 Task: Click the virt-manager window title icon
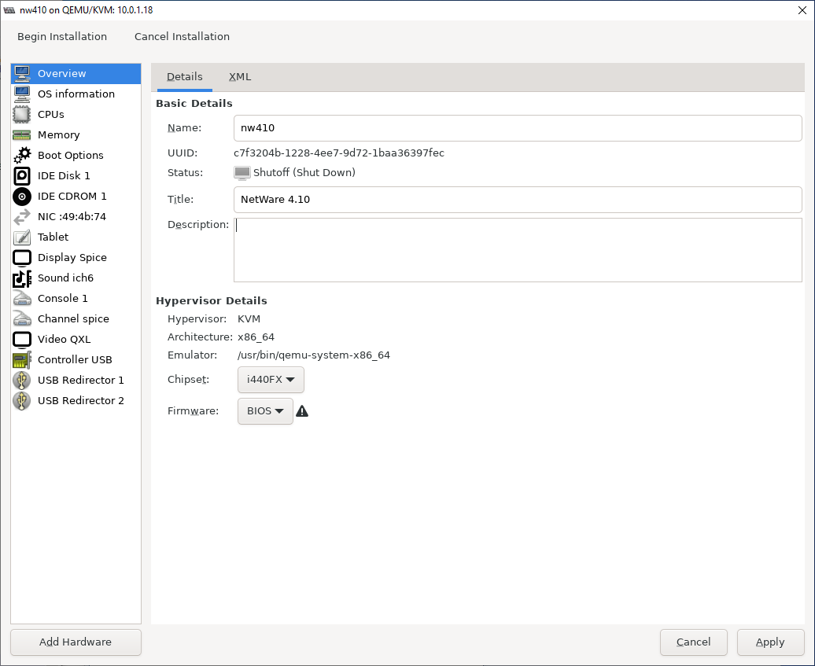9,10
